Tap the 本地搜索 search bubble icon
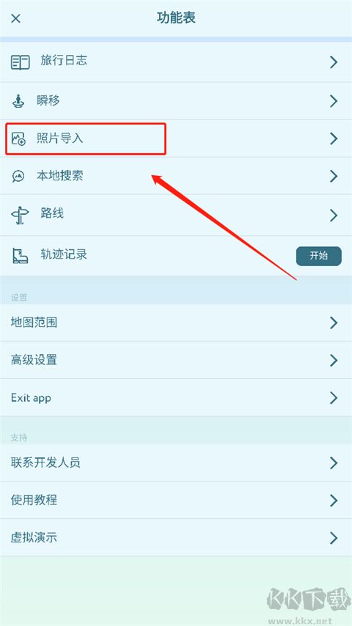 [x=18, y=176]
